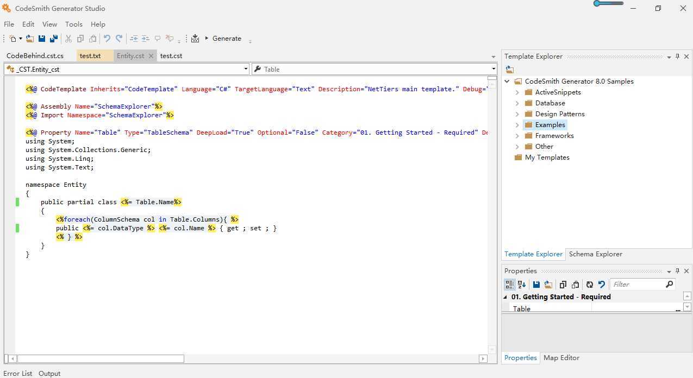Viewport: 693px width, 378px height.
Task: Expand the Examples folder
Action: [517, 125]
